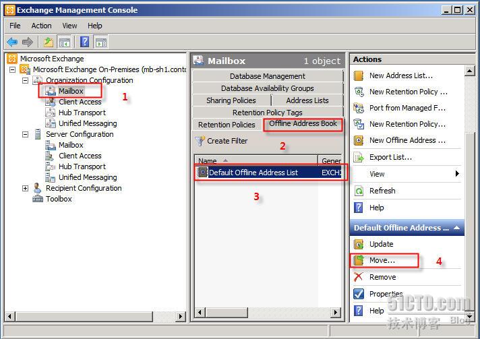Open Properties of Default Offline Address List
The width and height of the screenshot is (480, 339).
coord(386,294)
